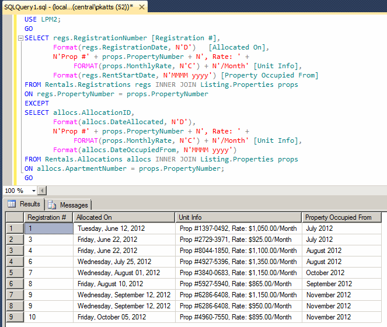Click cell 'Prop #2729-3971, Rate: $925.00/Month'
Image resolution: width=387 pixels, height=327 pixels.
coord(238,240)
